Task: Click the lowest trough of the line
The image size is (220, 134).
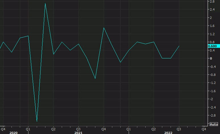Action: coord(37,122)
